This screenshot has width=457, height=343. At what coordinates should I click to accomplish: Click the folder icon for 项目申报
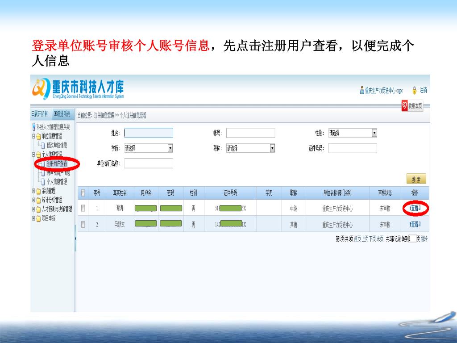[x=38, y=218]
